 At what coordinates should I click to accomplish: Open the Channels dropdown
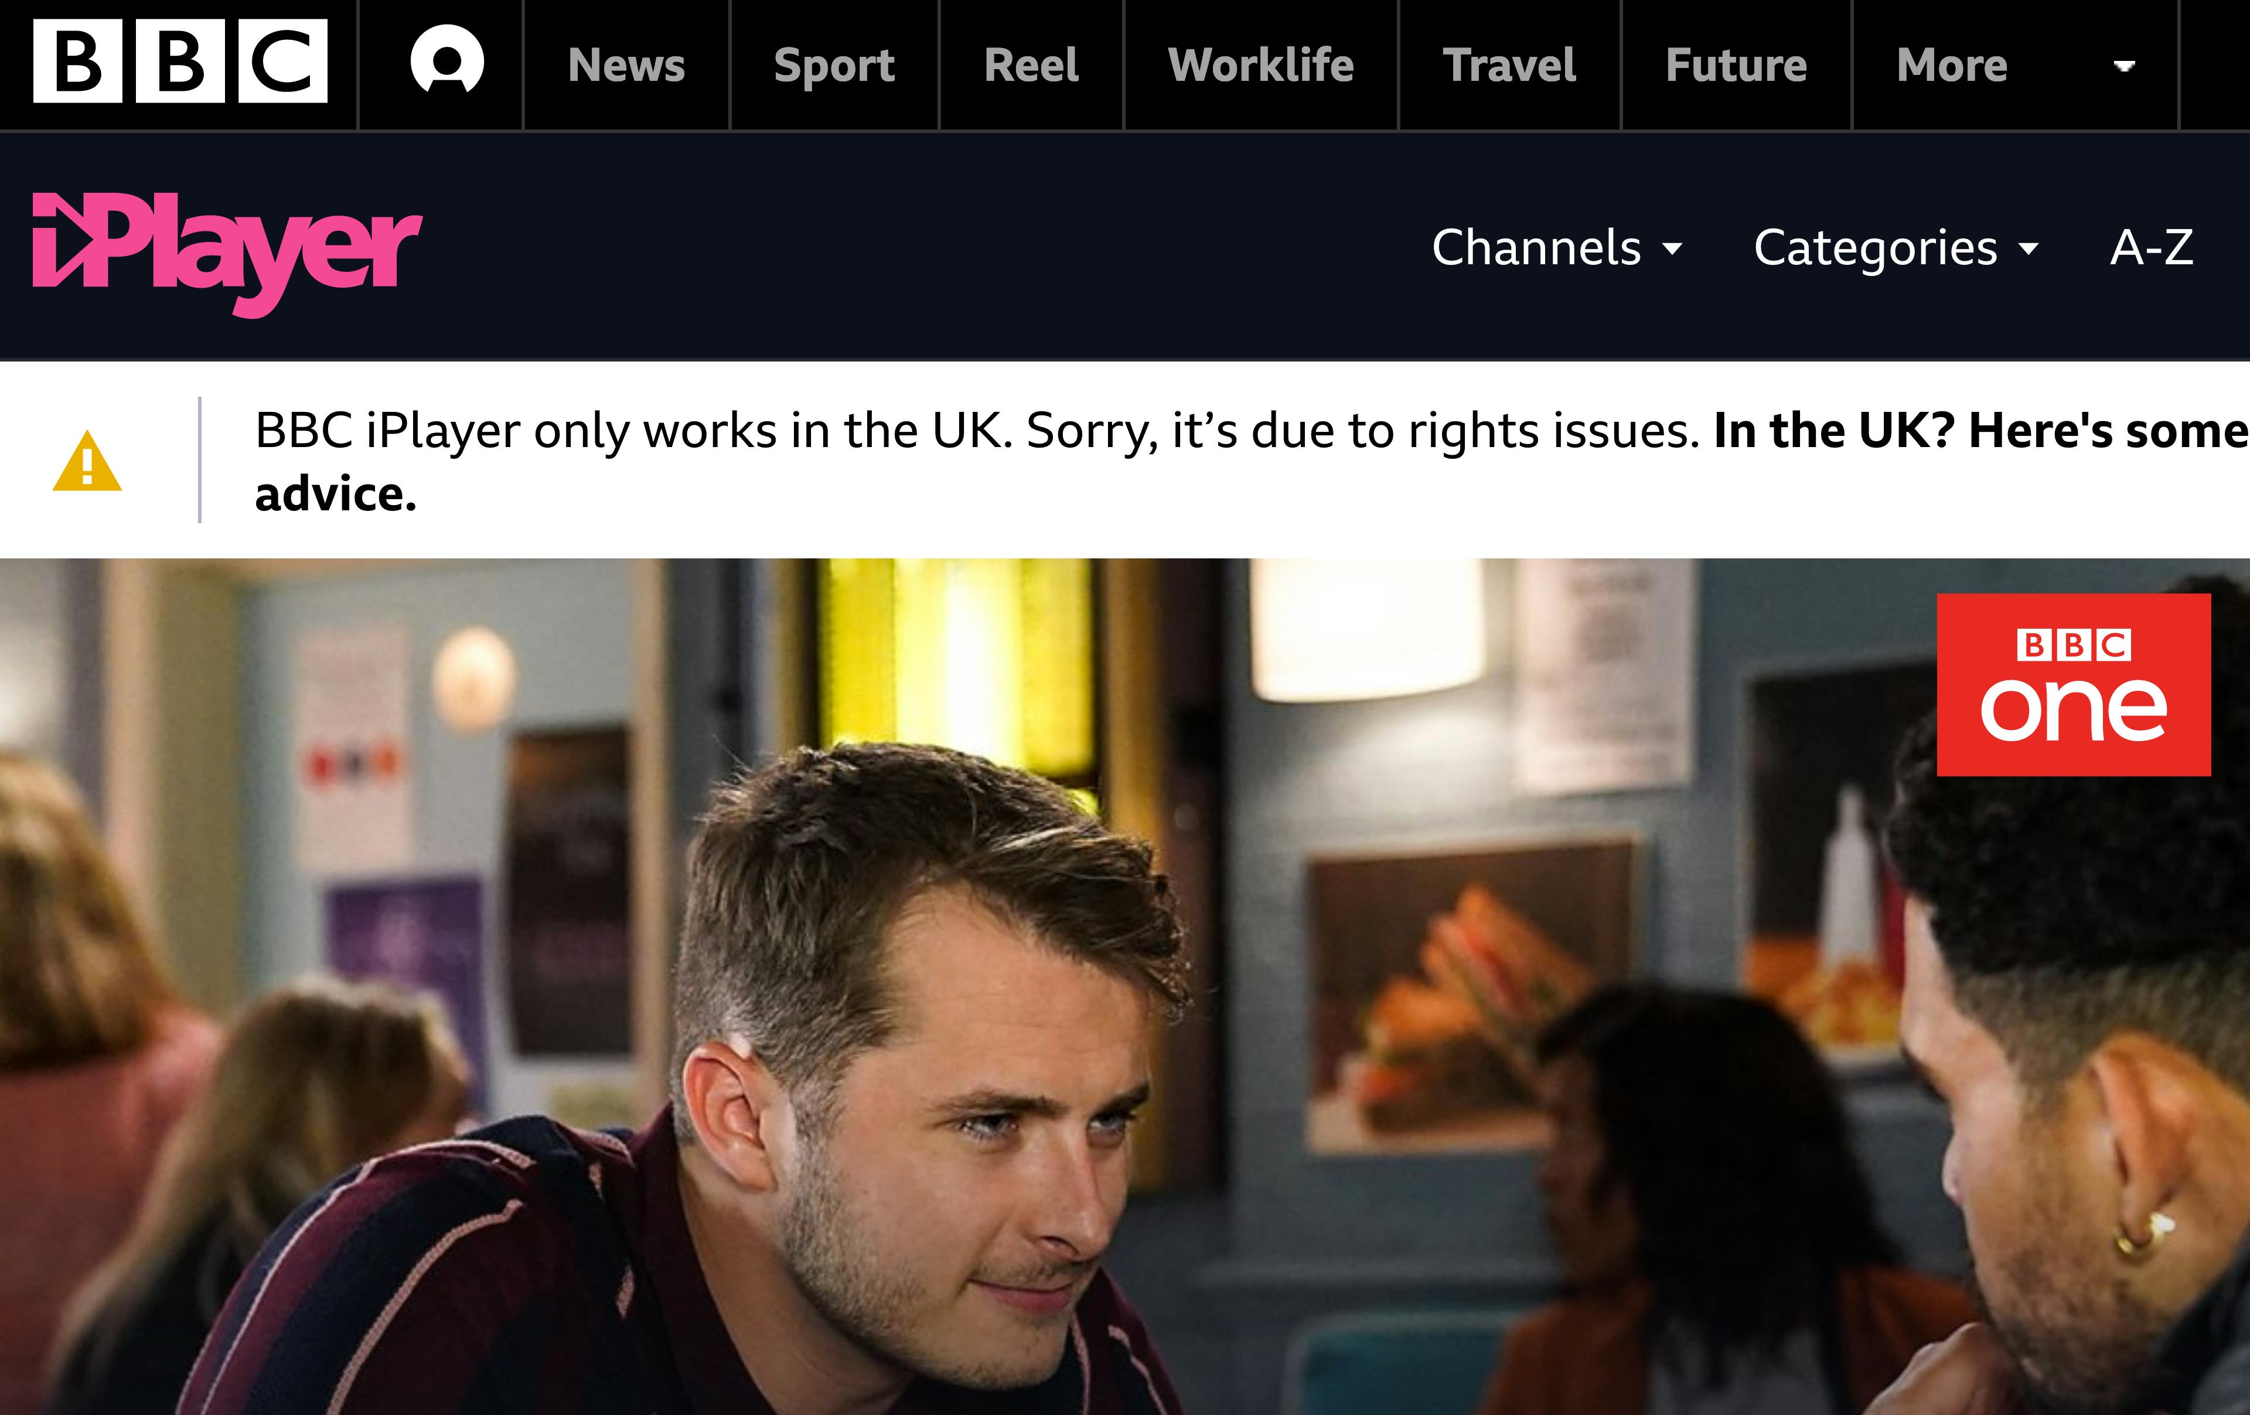tap(1557, 248)
